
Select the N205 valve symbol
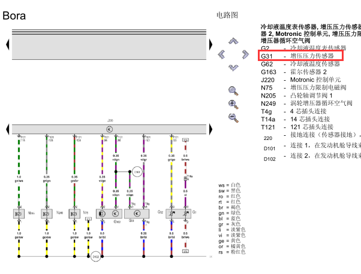click(19, 214)
